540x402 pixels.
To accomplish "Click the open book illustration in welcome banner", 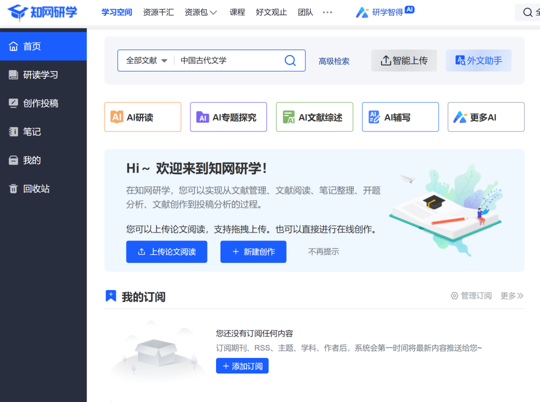I will point(446,210).
